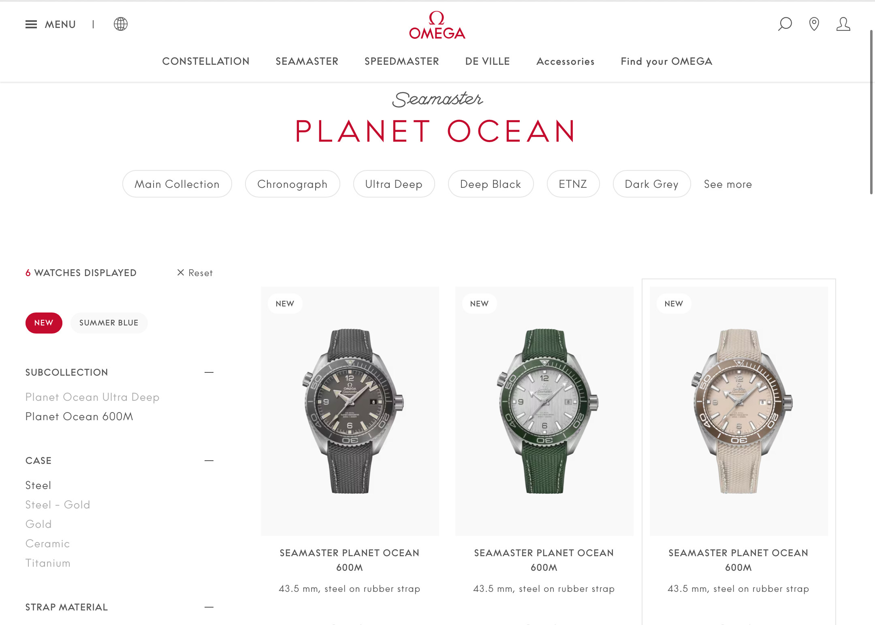This screenshot has height=625, width=875.
Task: Select the Steel case filter
Action: click(x=38, y=485)
